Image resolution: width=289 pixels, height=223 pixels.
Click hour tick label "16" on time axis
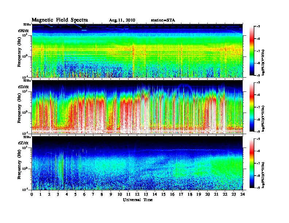pyautogui.click(x=172, y=194)
